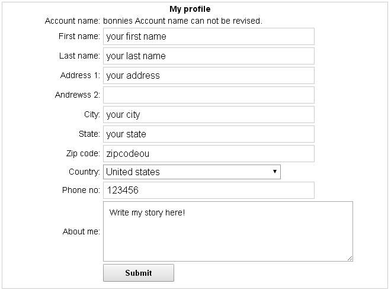The image size is (391, 290).
Task: Open the Country dropdown showing United states
Action: click(x=191, y=172)
